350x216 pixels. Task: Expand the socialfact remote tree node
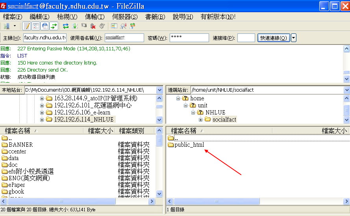[x=200, y=120]
